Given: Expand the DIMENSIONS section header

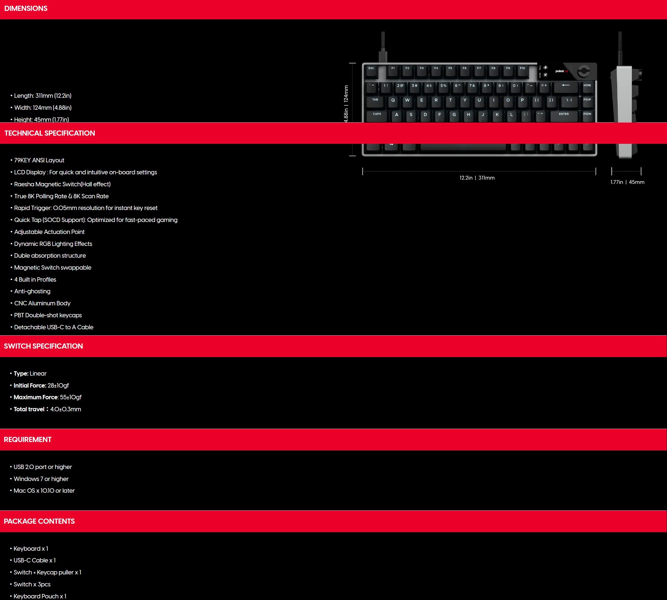Looking at the screenshot, I should coord(26,8).
